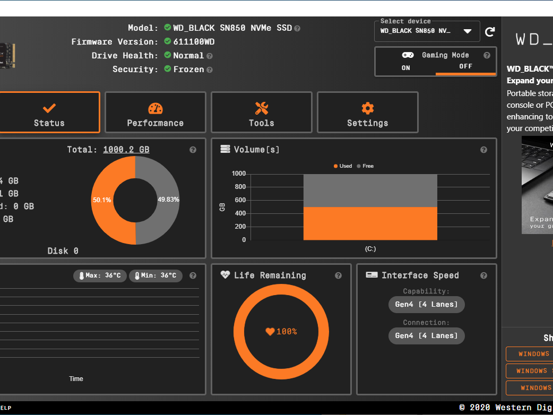The width and height of the screenshot is (553, 415).
Task: Click help icon beside Drive Health Normal
Action: [x=210, y=56]
